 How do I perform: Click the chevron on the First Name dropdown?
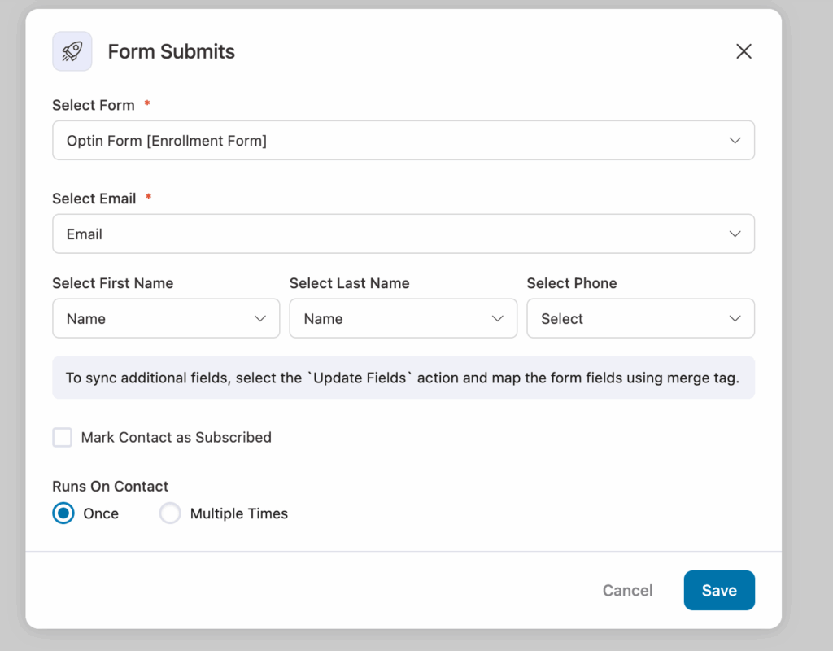pos(259,318)
